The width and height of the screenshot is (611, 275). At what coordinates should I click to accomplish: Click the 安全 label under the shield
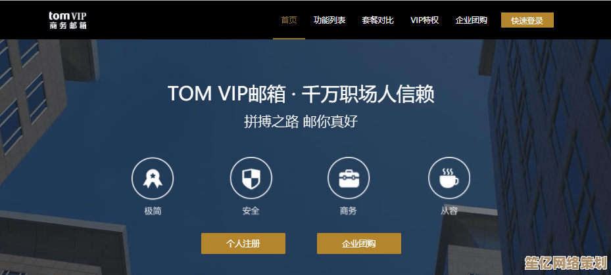click(x=251, y=211)
